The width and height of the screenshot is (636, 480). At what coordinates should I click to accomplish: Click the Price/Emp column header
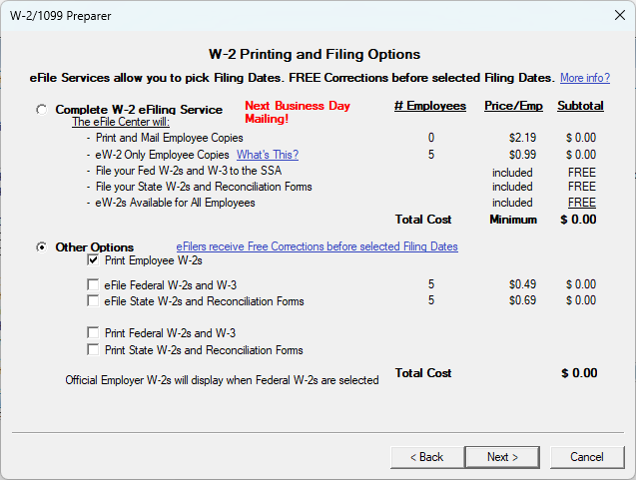511,106
